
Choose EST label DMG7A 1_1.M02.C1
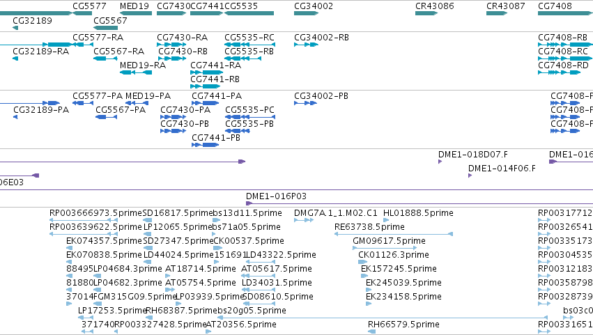[x=336, y=213]
